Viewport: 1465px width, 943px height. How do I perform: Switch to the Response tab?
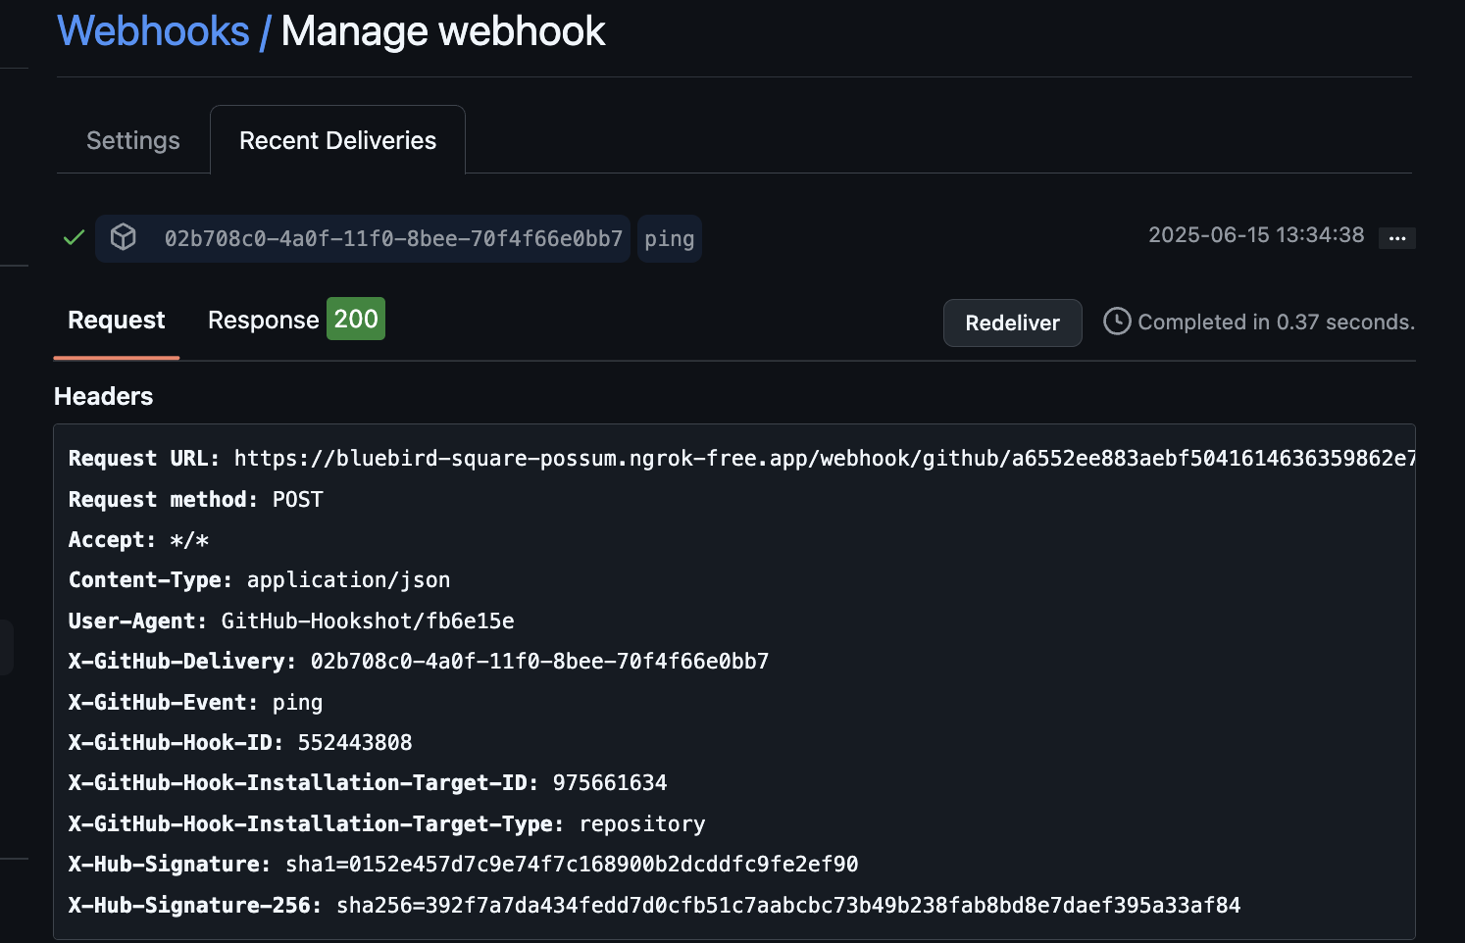tap(263, 321)
